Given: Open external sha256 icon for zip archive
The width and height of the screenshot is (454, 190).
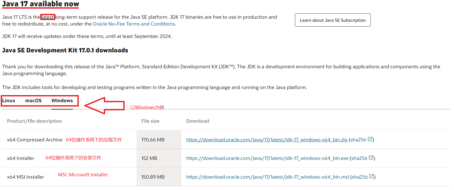Looking at the screenshot, I should (370, 139).
